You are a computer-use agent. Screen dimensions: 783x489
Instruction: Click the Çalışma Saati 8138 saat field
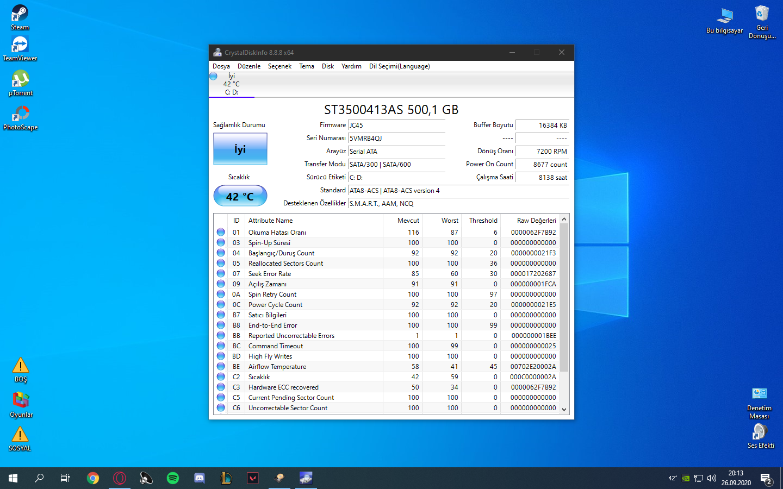pyautogui.click(x=542, y=177)
